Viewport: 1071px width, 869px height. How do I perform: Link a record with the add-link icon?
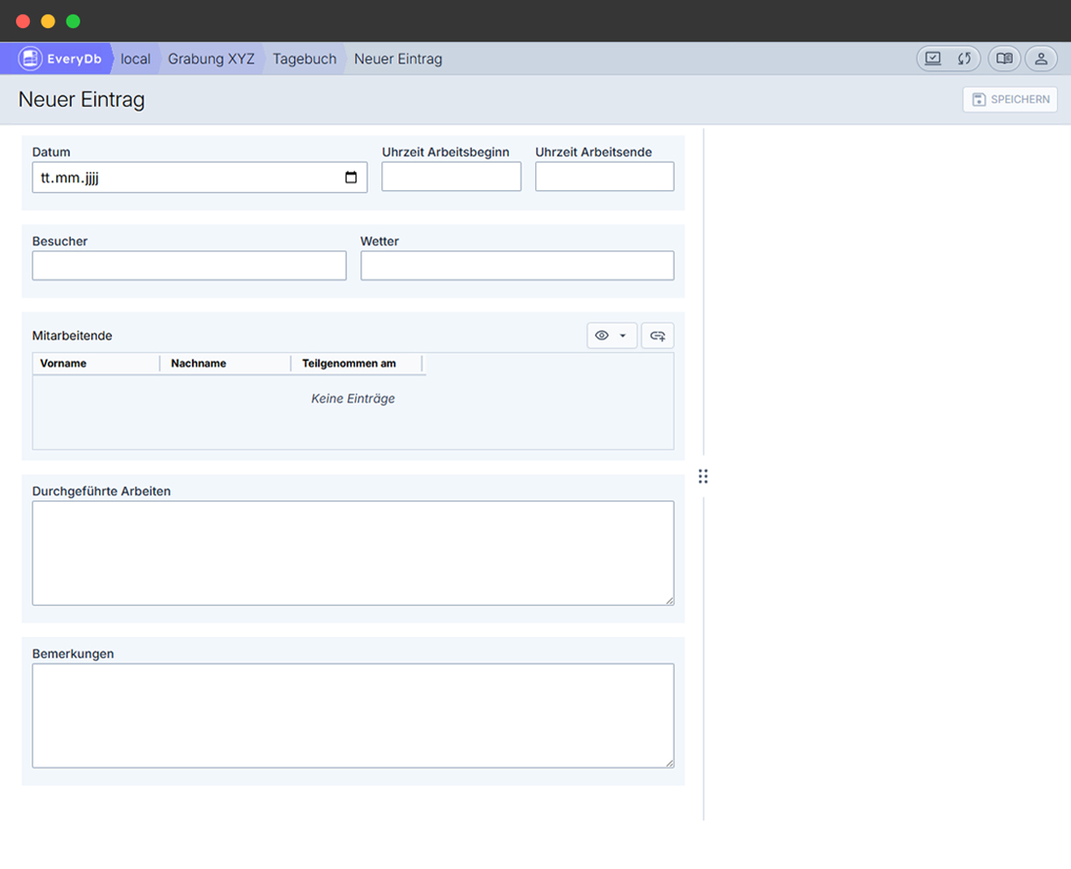[658, 335]
